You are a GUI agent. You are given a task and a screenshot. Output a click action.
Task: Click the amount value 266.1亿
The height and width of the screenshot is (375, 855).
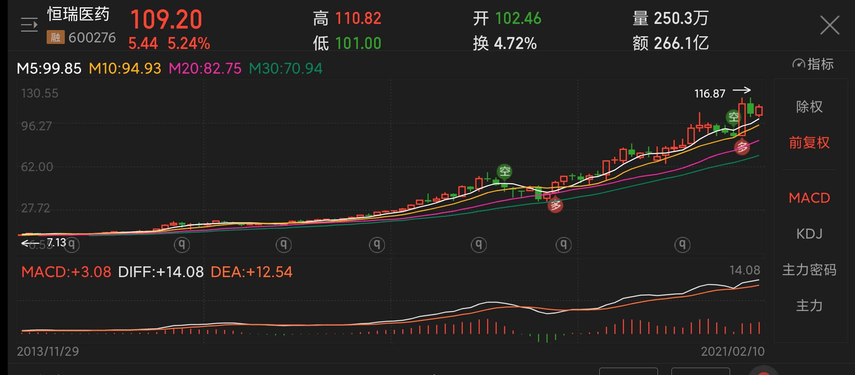click(681, 43)
